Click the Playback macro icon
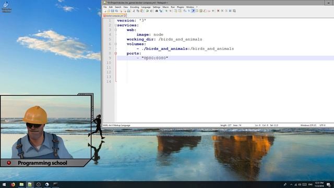 coord(226,11)
